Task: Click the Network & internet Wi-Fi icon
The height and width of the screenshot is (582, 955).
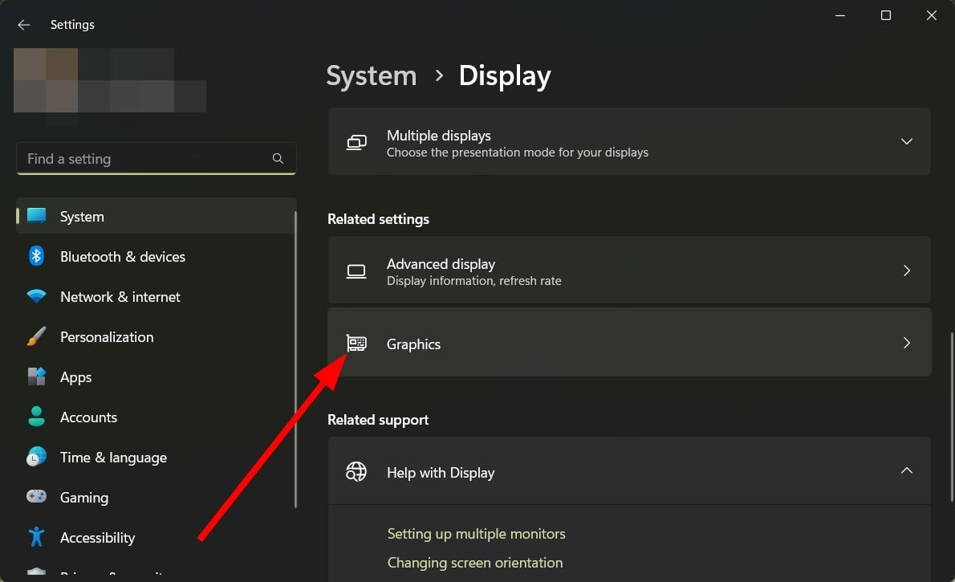Action: point(36,297)
